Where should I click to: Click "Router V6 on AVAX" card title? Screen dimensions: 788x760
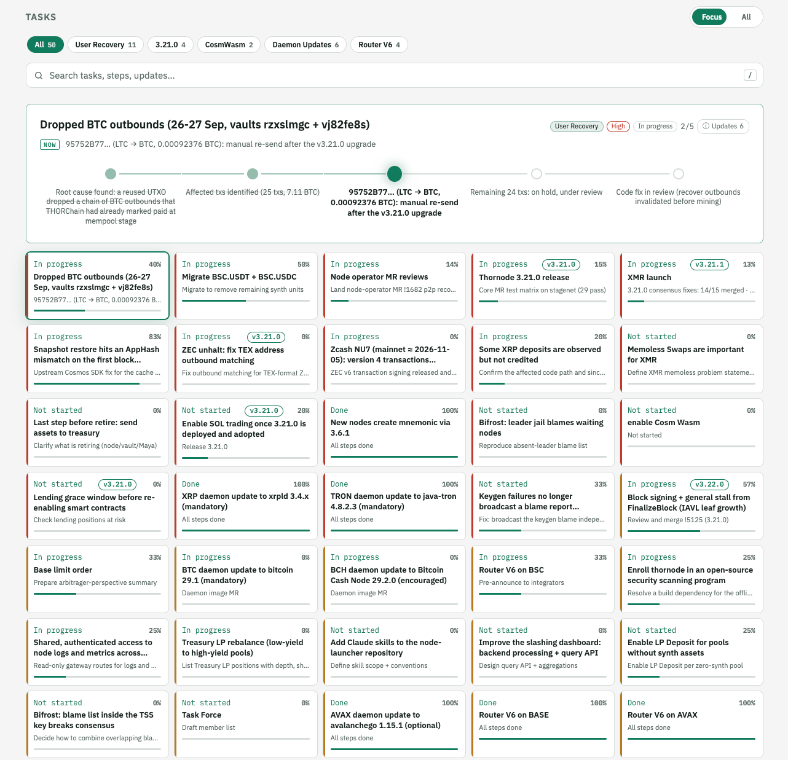pos(663,715)
